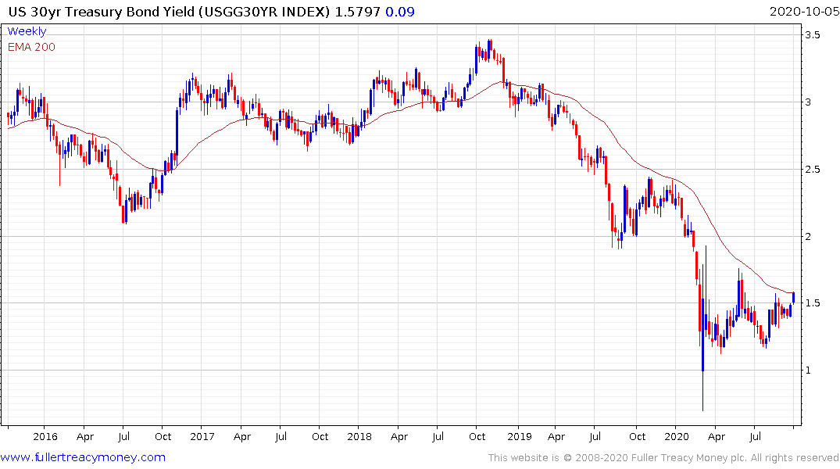Click the 'Weekly' interval label
This screenshot has height=469, width=840.
click(27, 31)
